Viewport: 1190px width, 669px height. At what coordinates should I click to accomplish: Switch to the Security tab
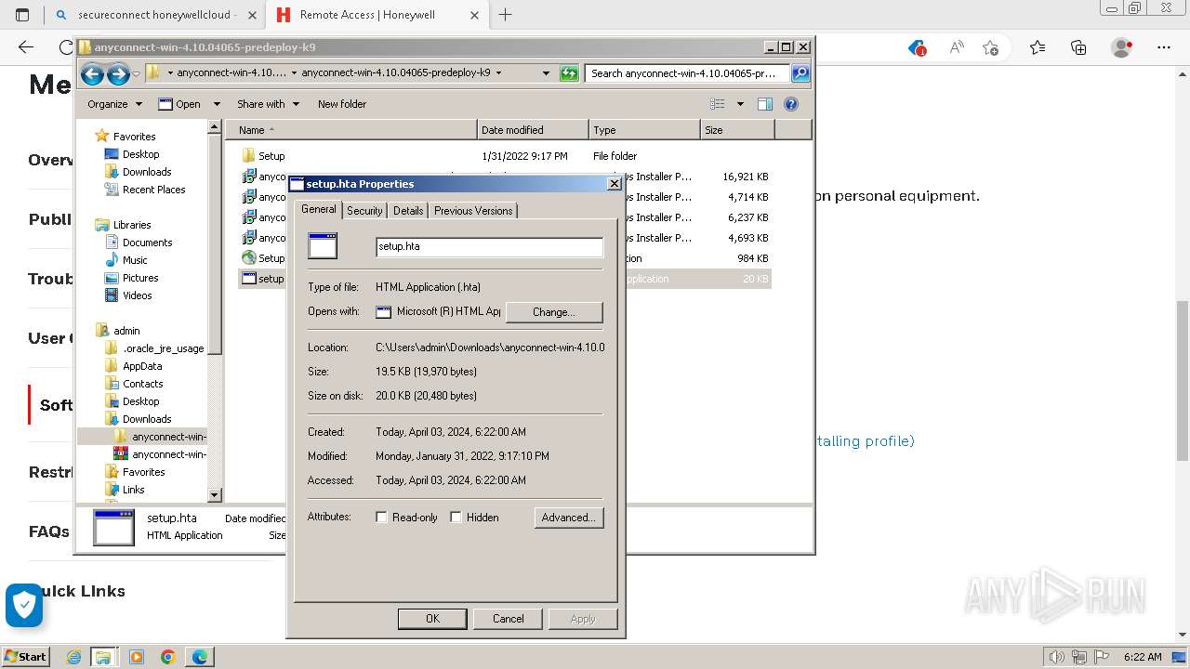click(x=364, y=211)
